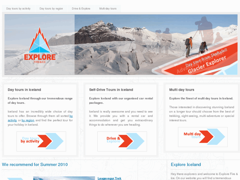Select the Multi day tours tab
This screenshot has width=240, height=180.
pos(108,9)
